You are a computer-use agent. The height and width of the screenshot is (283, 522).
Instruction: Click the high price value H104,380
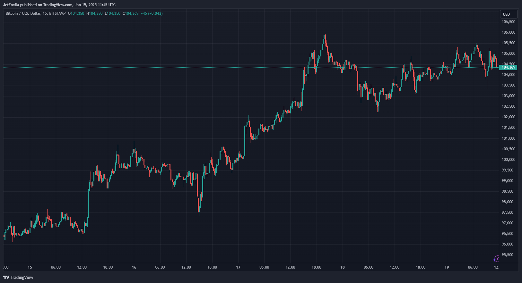pyautogui.click(x=94, y=13)
